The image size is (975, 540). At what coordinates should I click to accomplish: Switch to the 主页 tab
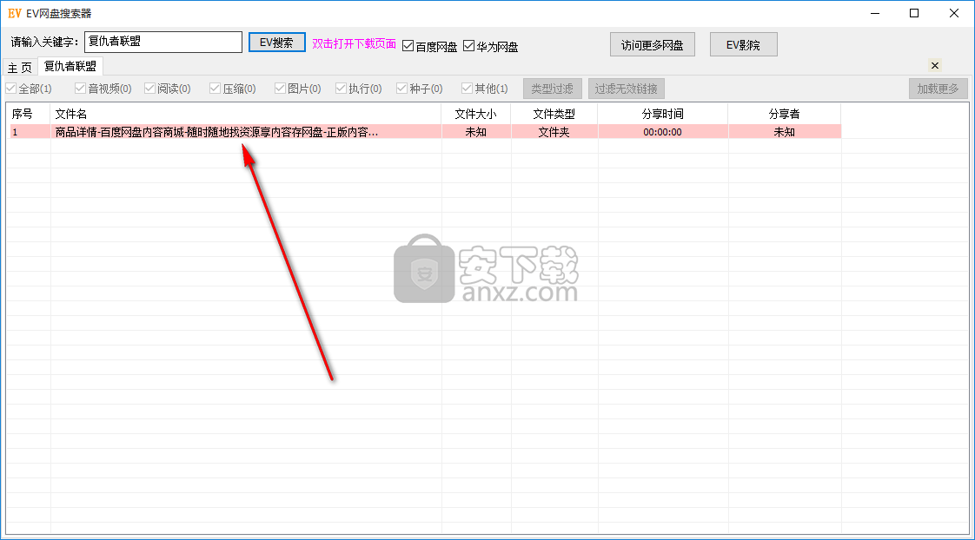pyautogui.click(x=20, y=67)
